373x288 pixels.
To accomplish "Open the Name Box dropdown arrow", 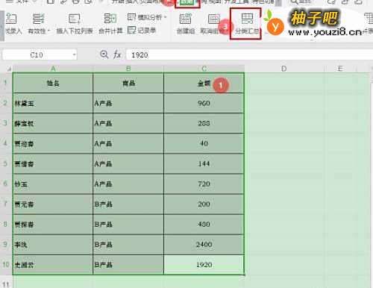I will [74, 54].
